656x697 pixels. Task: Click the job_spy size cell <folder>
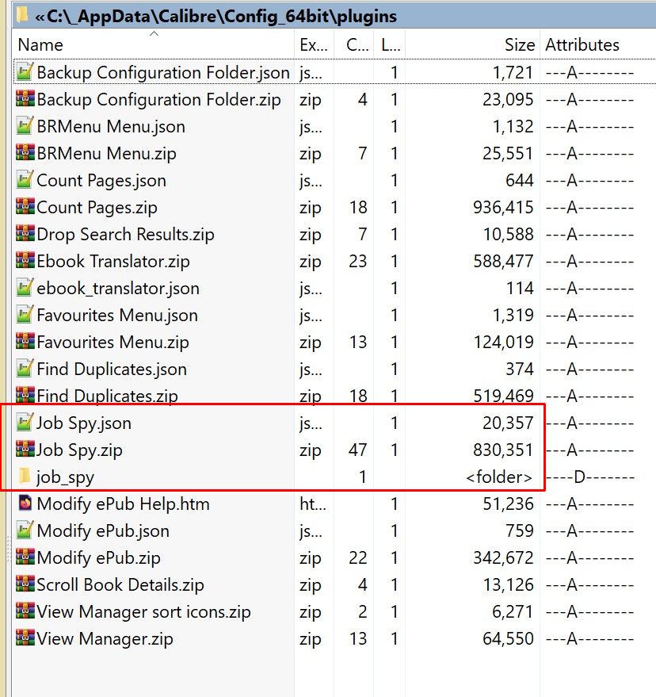[x=499, y=477]
